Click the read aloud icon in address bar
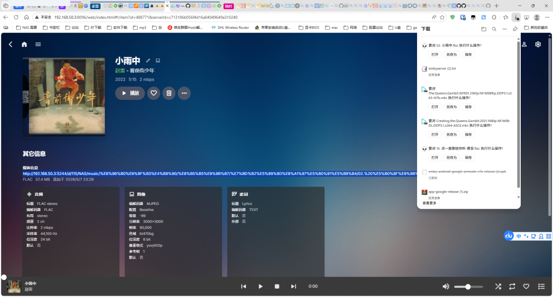 coord(434,17)
